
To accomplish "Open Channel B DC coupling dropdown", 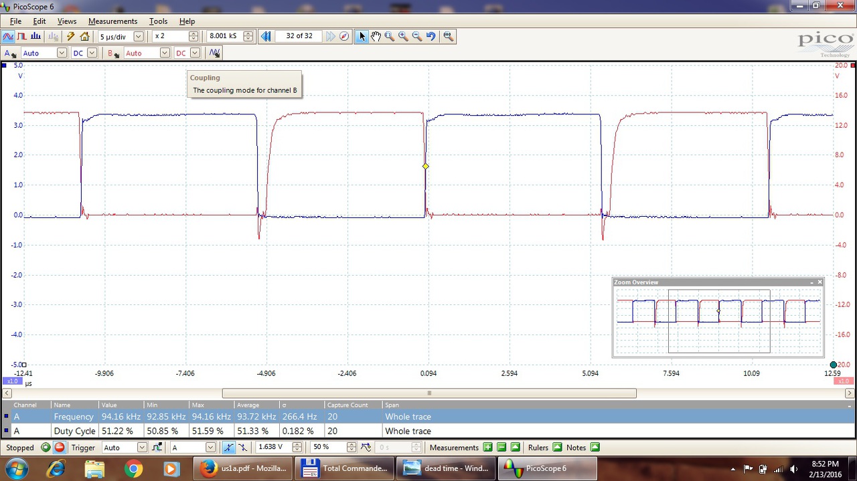I will click(x=195, y=53).
